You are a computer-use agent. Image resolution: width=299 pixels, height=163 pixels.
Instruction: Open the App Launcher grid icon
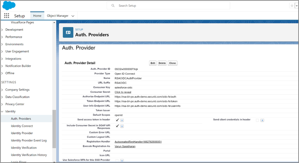7,16
